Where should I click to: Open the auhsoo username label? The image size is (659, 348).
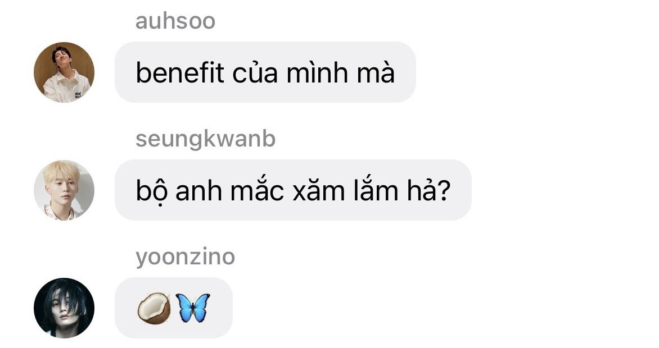175,21
